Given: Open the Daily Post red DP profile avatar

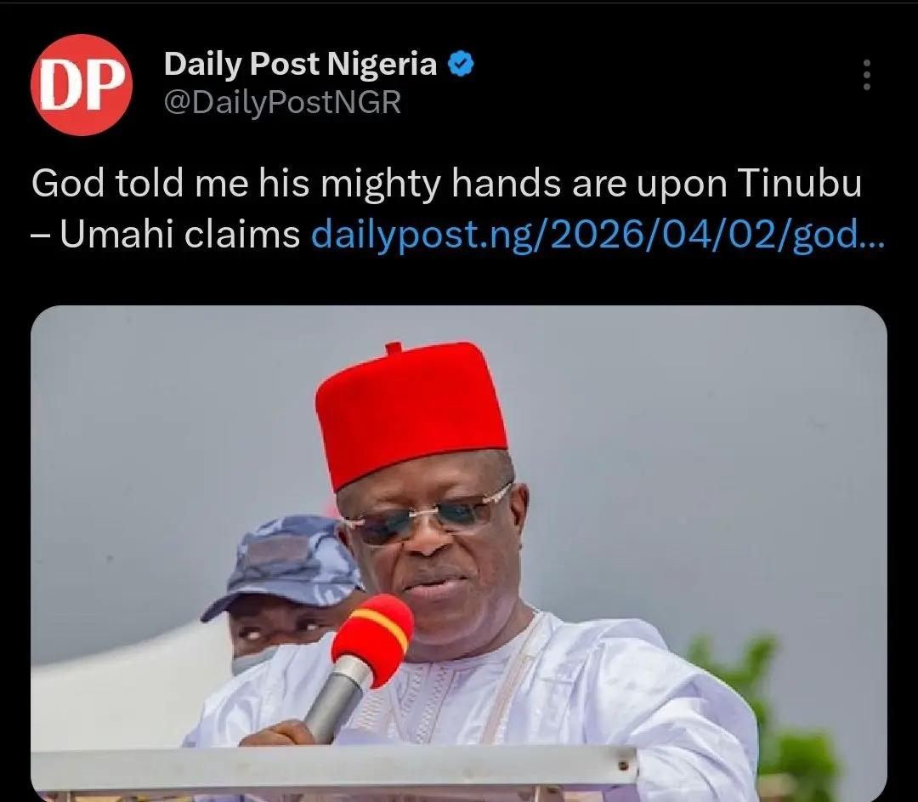Looking at the screenshot, I should point(82,85).
